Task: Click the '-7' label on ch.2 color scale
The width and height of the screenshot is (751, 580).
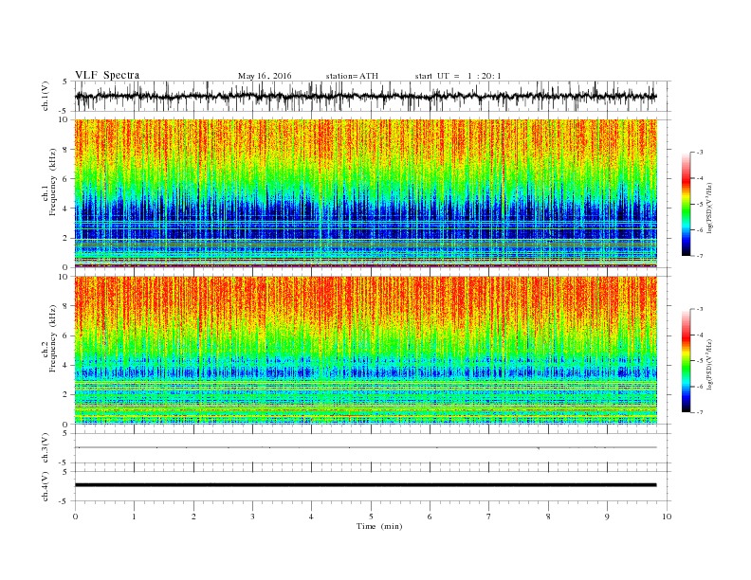Action: [700, 412]
